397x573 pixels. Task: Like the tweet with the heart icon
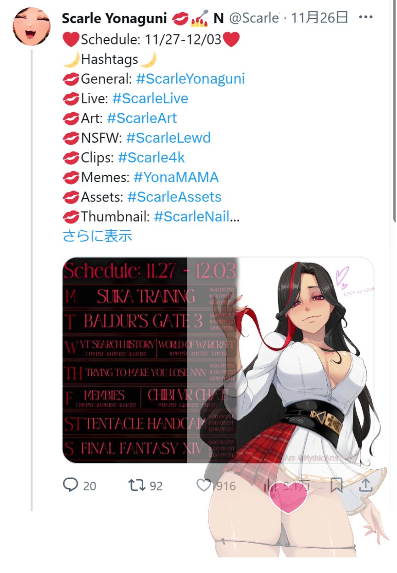click(203, 485)
